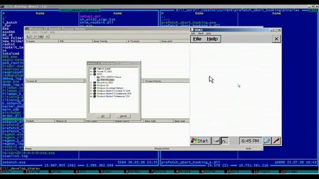Expand the Smartphone 2003 tree node
The image size is (319, 179).
[91, 83]
